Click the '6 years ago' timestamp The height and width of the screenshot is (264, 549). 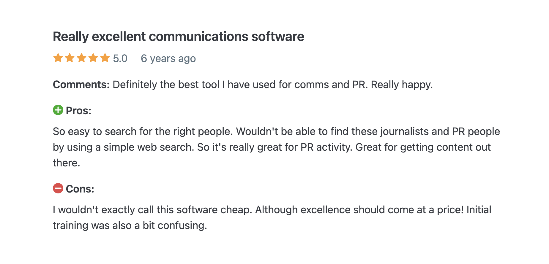(168, 59)
